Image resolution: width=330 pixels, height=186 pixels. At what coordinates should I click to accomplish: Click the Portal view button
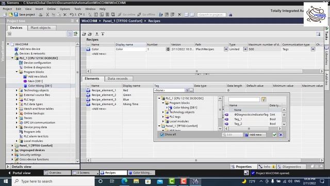pyautogui.click(x=20, y=173)
